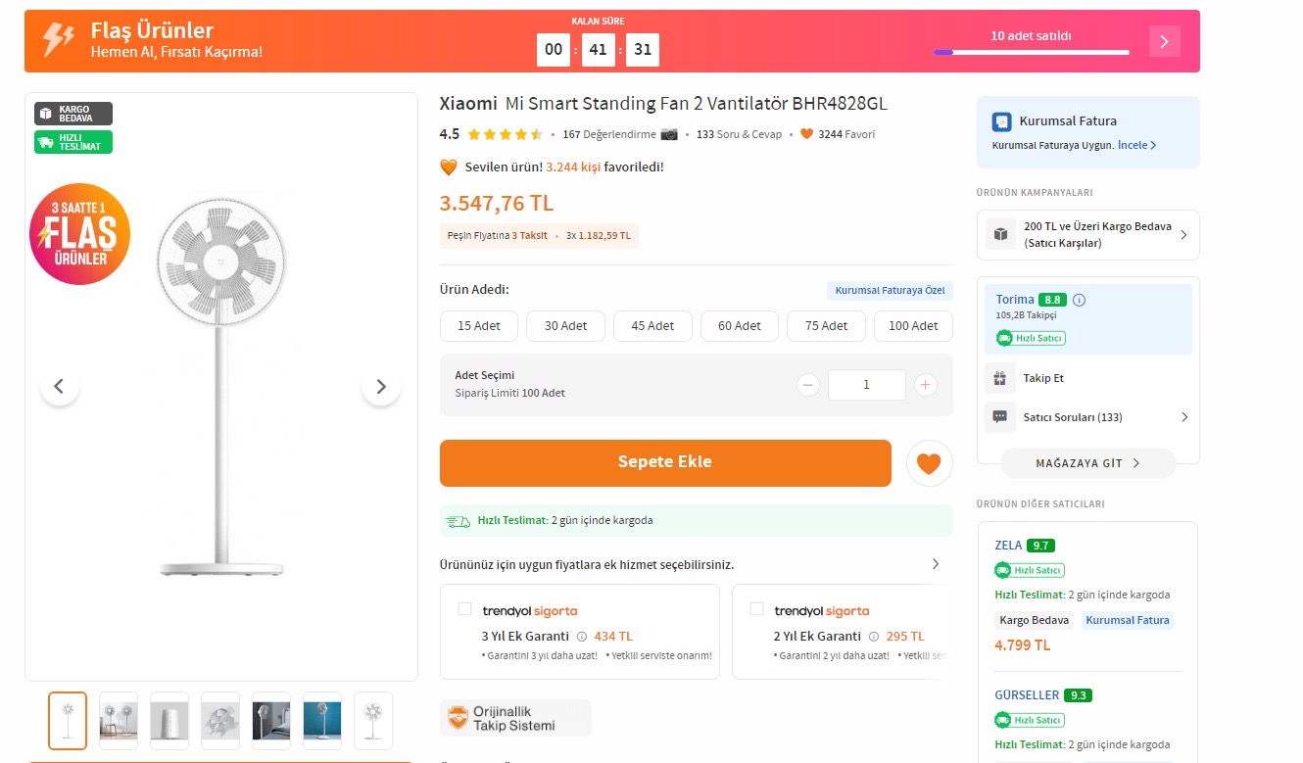Viewport: 1303px width, 763px height.
Task: Click the Orijinallik Takip Sistemi badge
Action: coord(516,718)
